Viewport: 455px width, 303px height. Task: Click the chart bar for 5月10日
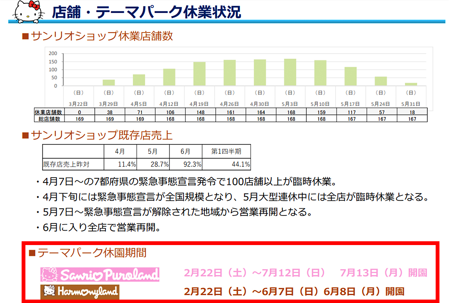(x=320, y=73)
